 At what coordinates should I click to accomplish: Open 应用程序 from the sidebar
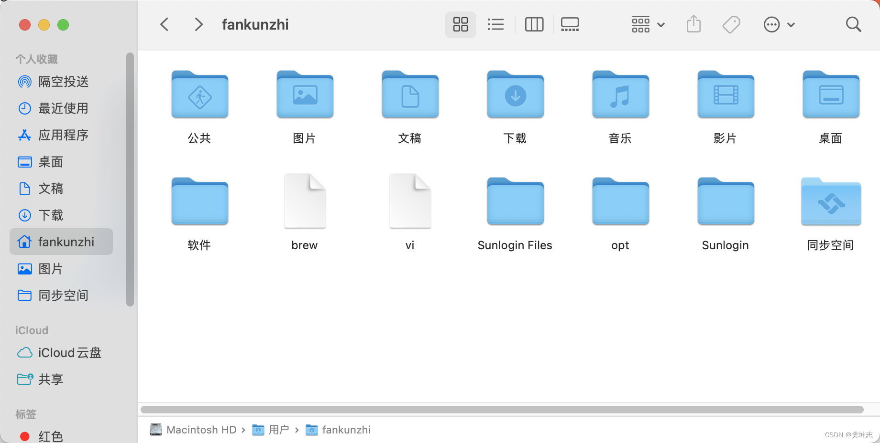[x=63, y=135]
